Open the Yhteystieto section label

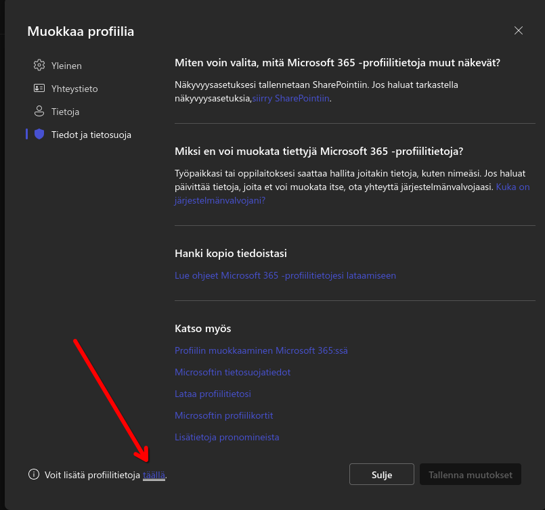74,89
